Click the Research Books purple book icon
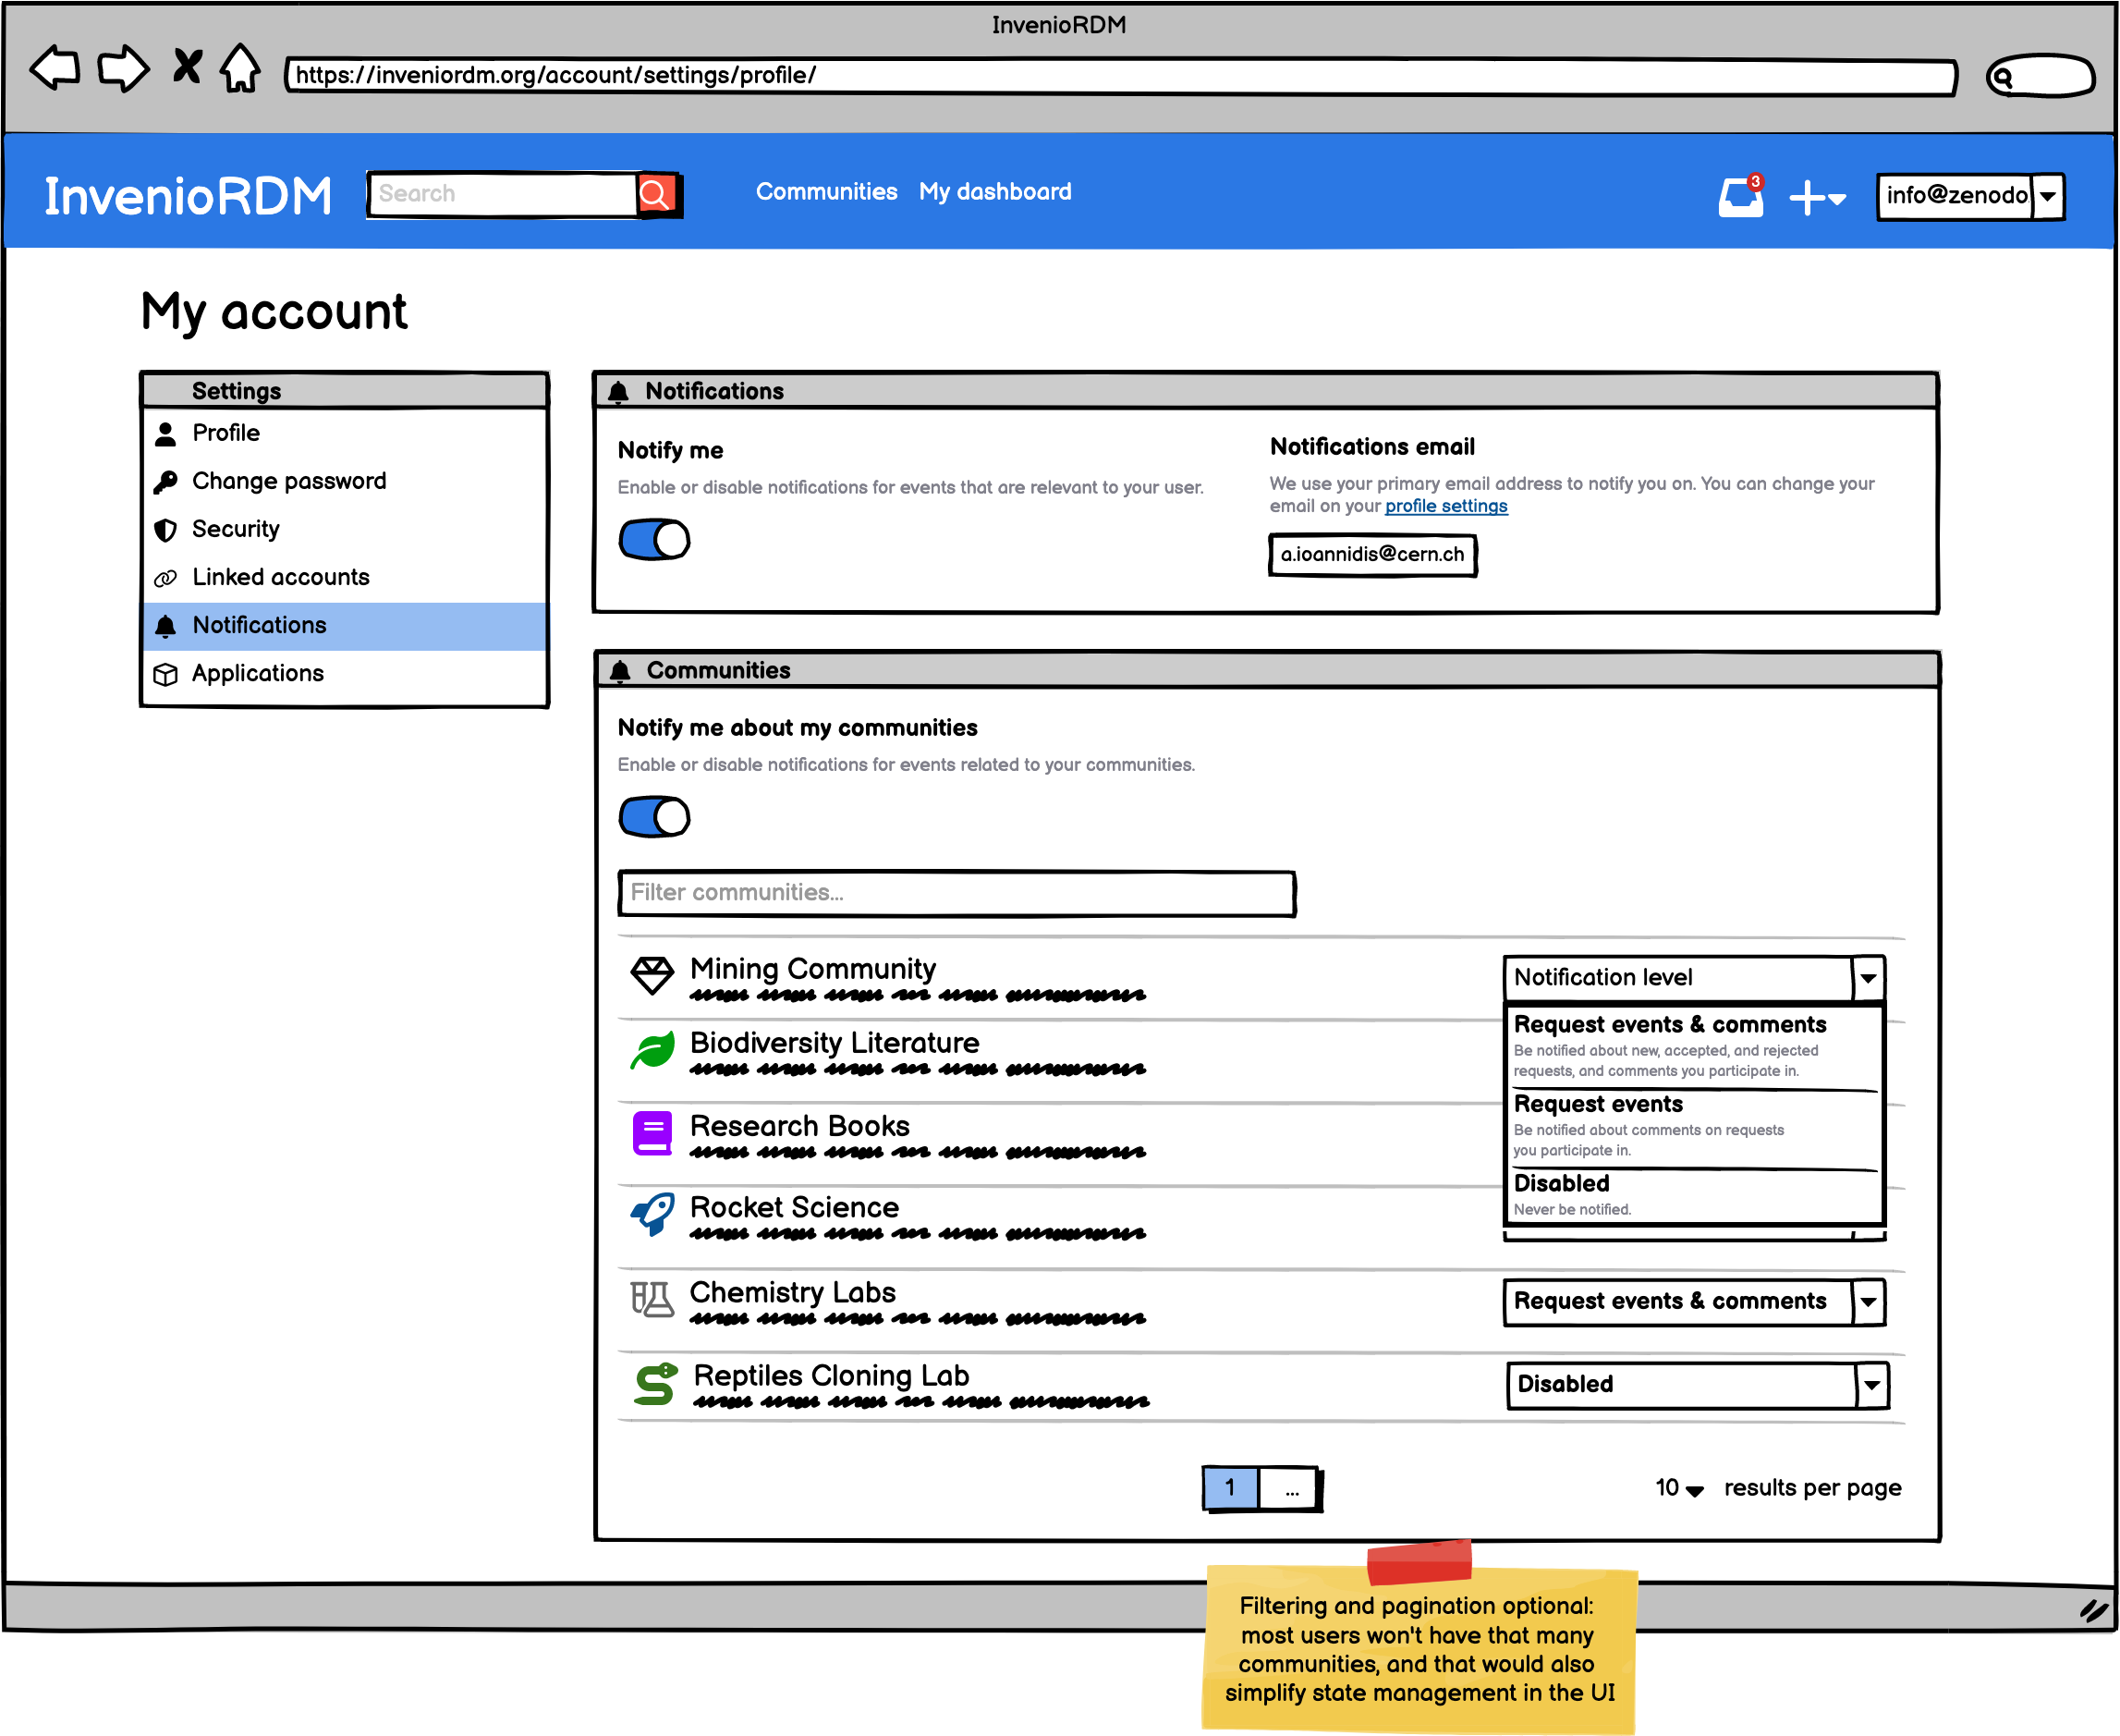 coord(651,1133)
